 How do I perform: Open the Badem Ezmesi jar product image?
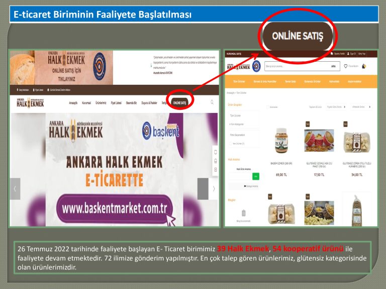pos(281,140)
